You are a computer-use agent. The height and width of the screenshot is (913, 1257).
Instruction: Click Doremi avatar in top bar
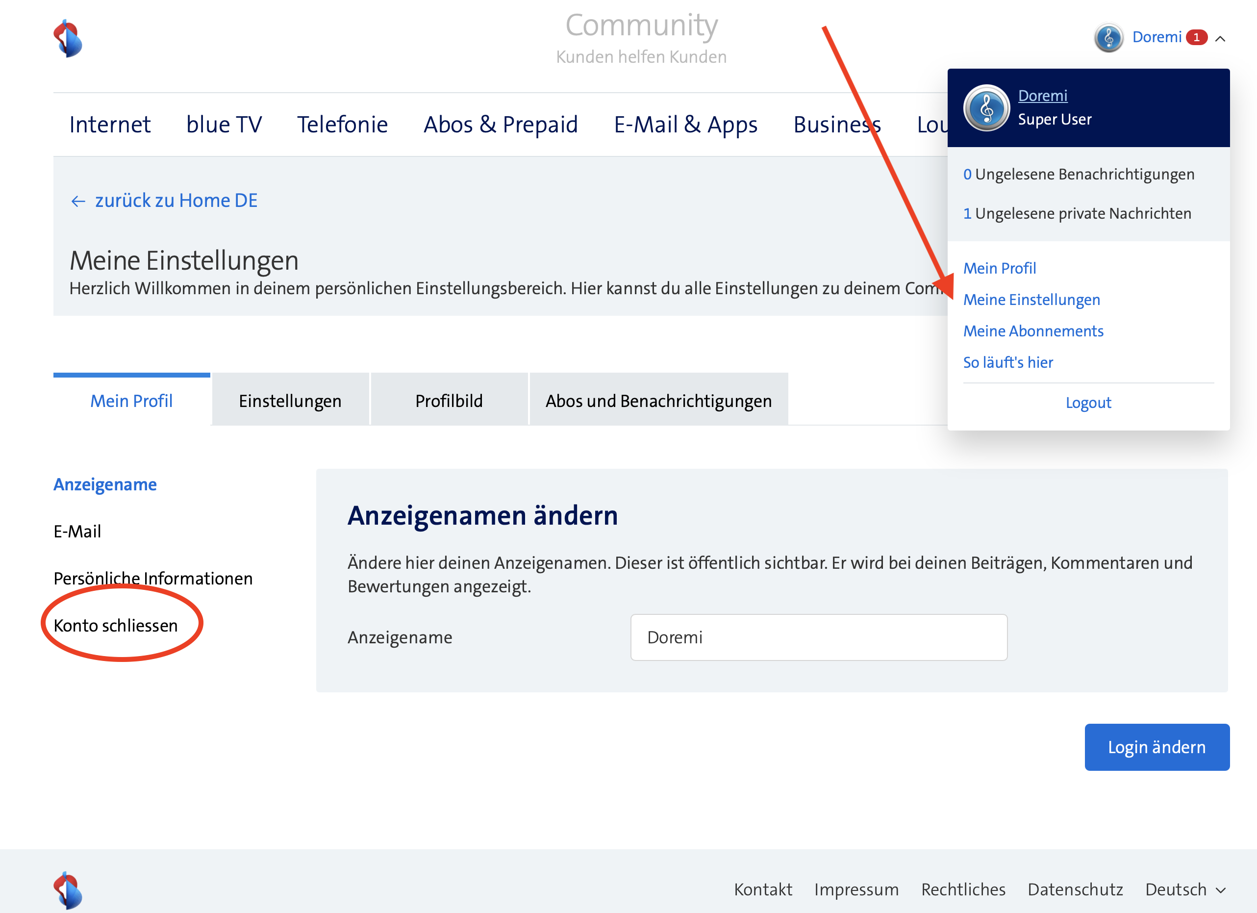pos(1108,38)
